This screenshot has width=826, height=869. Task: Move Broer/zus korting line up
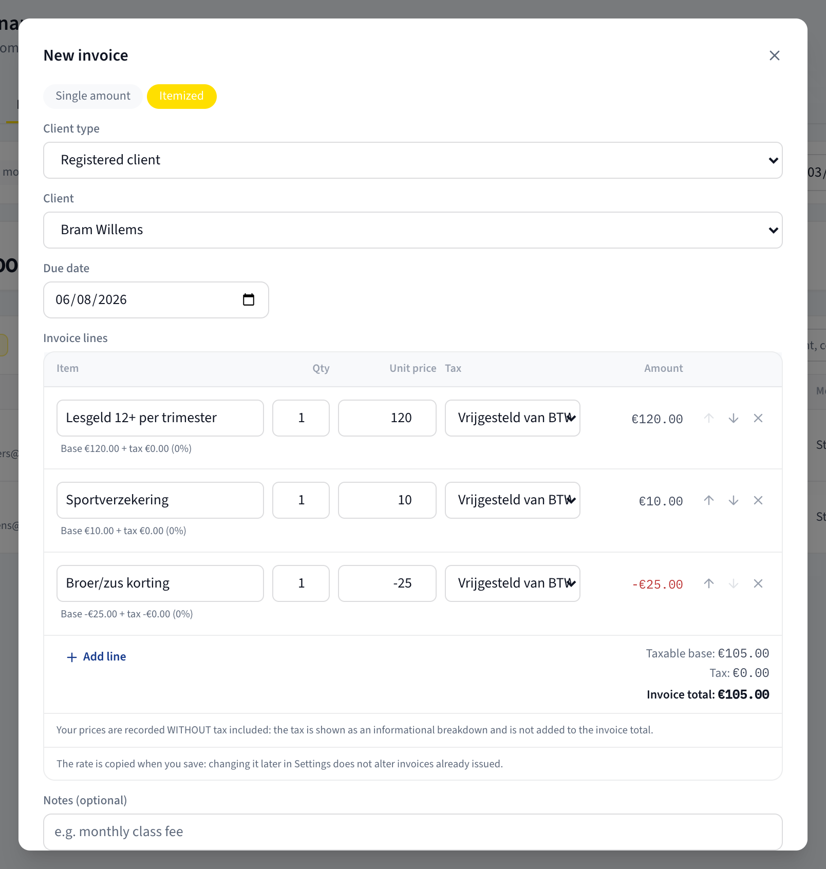pyautogui.click(x=709, y=583)
